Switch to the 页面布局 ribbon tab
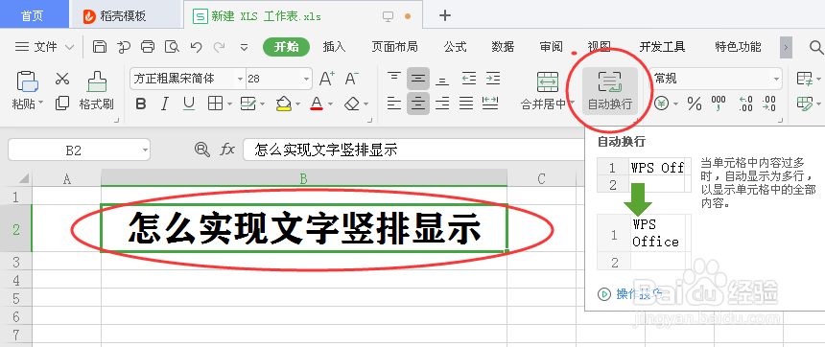Viewport: 825px width, 347px height. click(x=394, y=47)
